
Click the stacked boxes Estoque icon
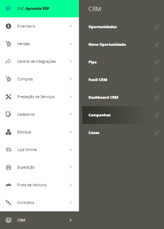tap(9, 132)
